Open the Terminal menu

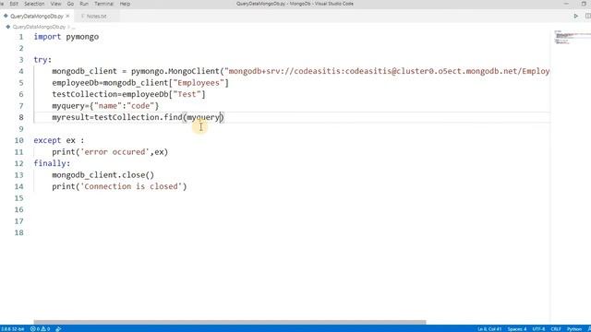tap(103, 4)
